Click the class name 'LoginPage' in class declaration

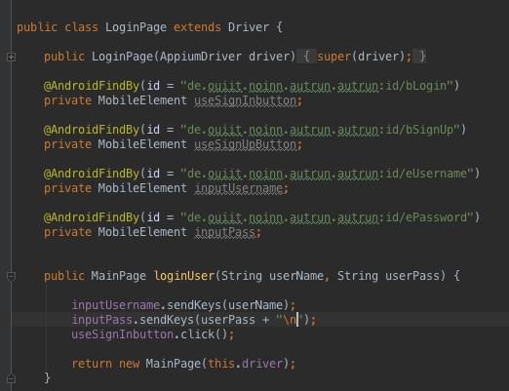click(x=136, y=27)
